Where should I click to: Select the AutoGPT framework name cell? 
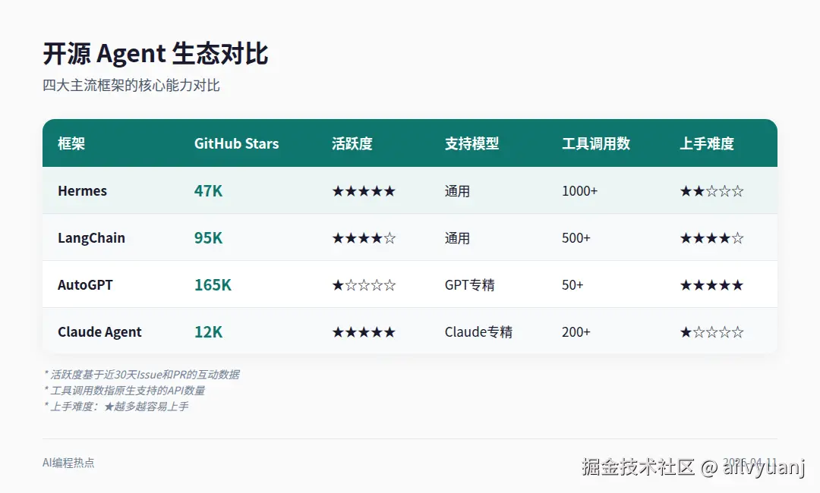[x=85, y=284]
